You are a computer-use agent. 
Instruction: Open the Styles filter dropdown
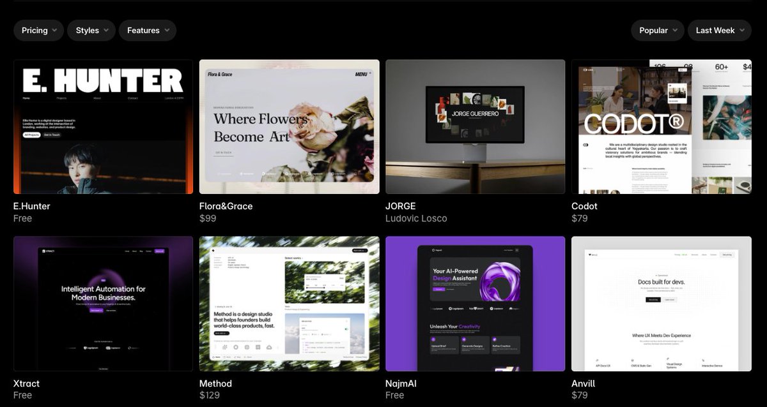91,30
